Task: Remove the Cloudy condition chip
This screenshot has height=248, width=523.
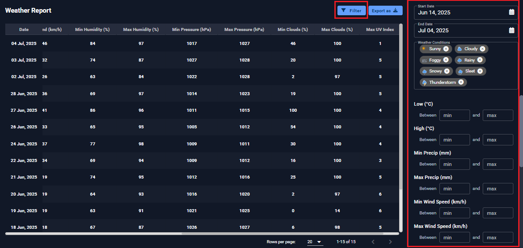Action: pos(482,49)
